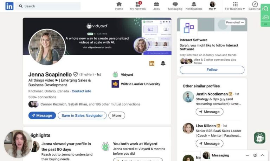
Task: Go to the Jobs briefcase icon
Action: click(156, 6)
